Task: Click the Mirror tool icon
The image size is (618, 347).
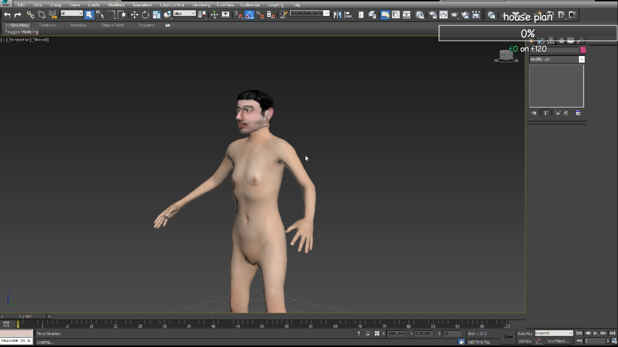Action: pos(338,15)
